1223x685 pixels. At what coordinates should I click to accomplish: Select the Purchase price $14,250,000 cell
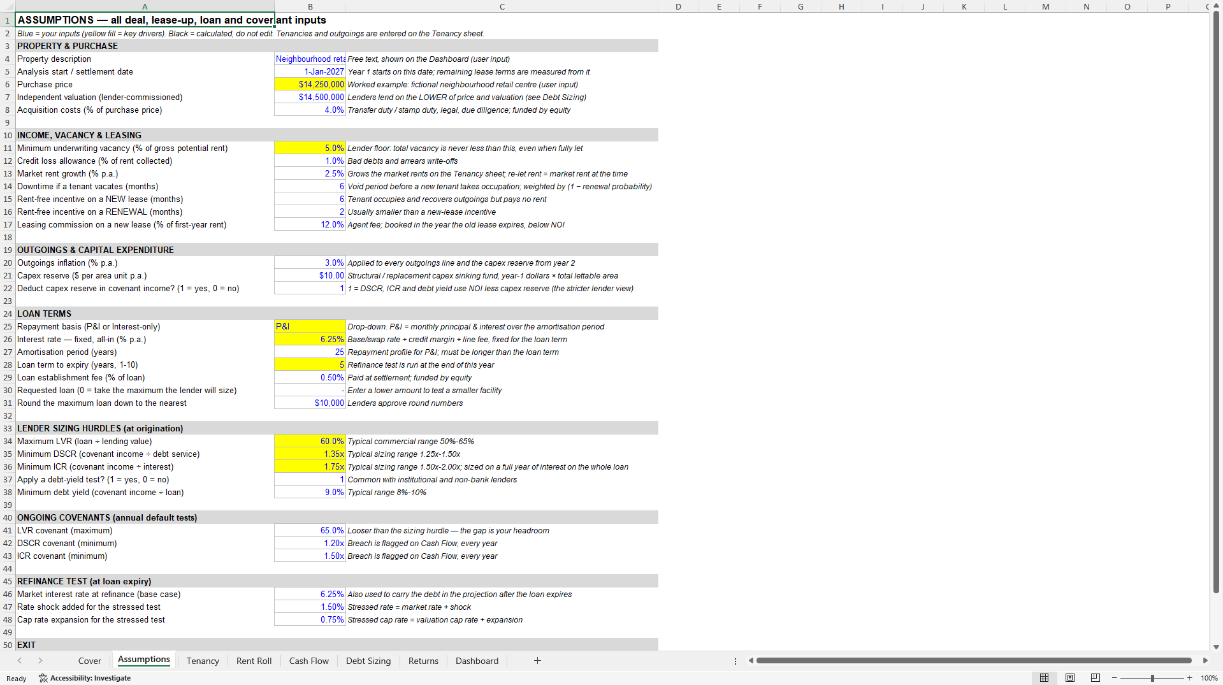click(x=310, y=84)
